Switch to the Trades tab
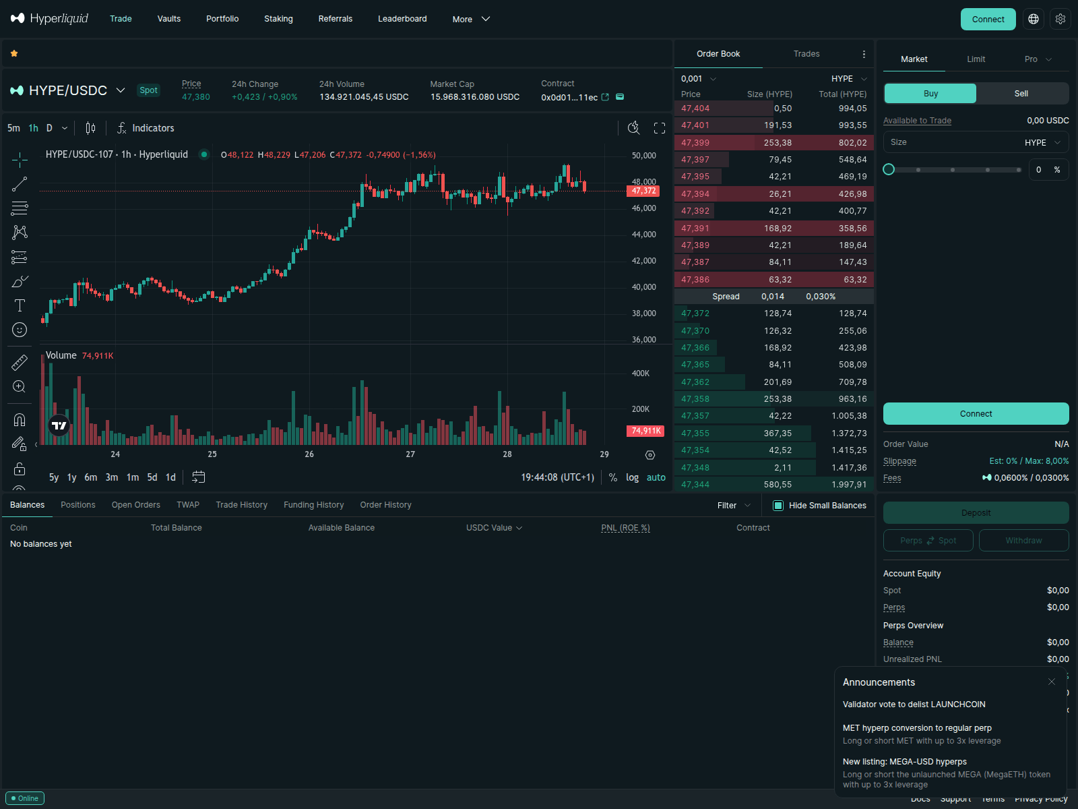1078x809 pixels. (x=806, y=54)
